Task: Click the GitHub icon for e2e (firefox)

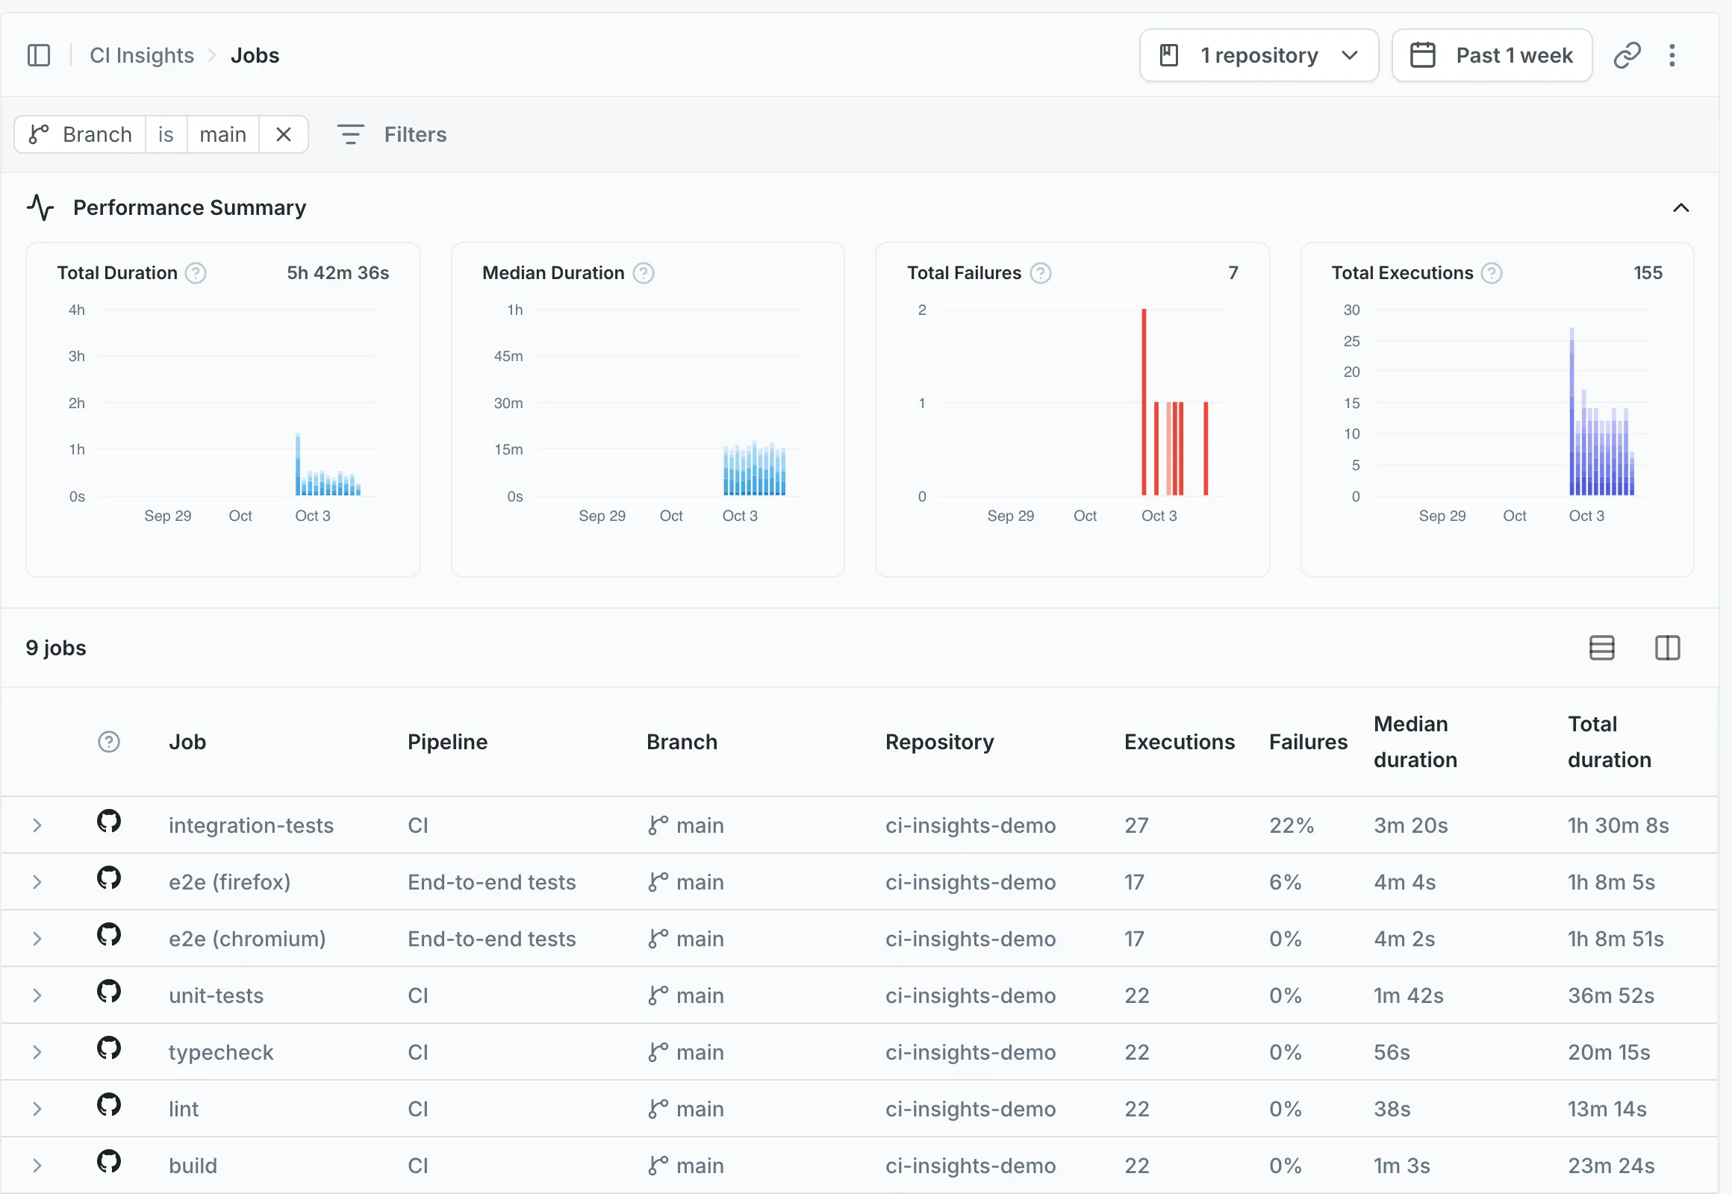Action: 109,878
